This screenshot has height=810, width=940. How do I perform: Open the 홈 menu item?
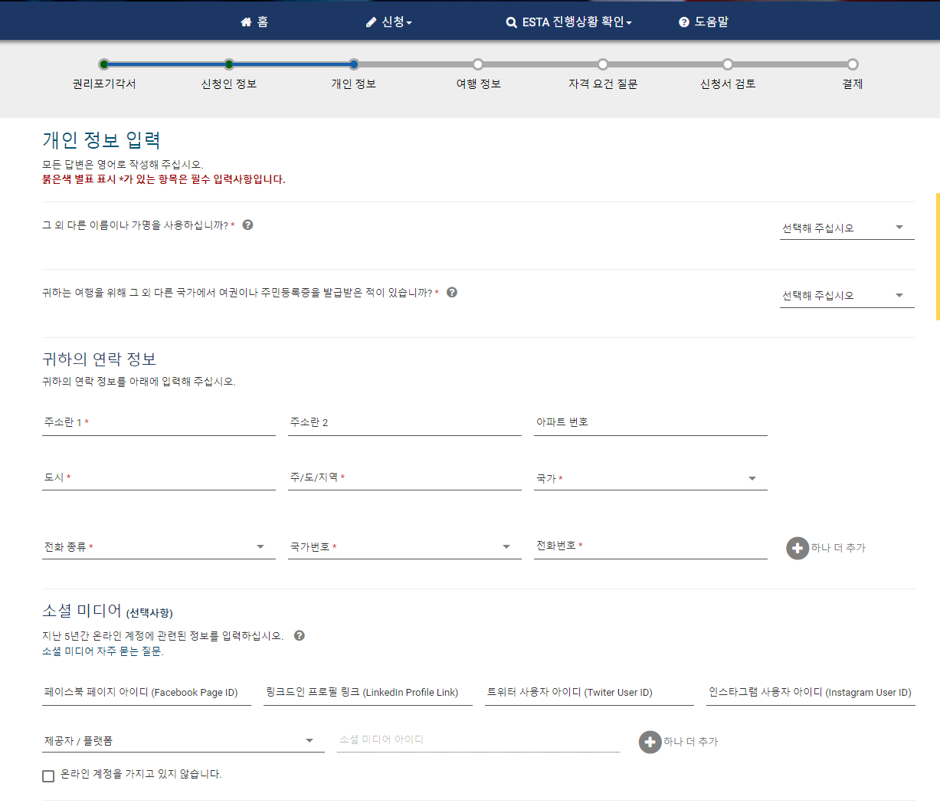[x=254, y=22]
